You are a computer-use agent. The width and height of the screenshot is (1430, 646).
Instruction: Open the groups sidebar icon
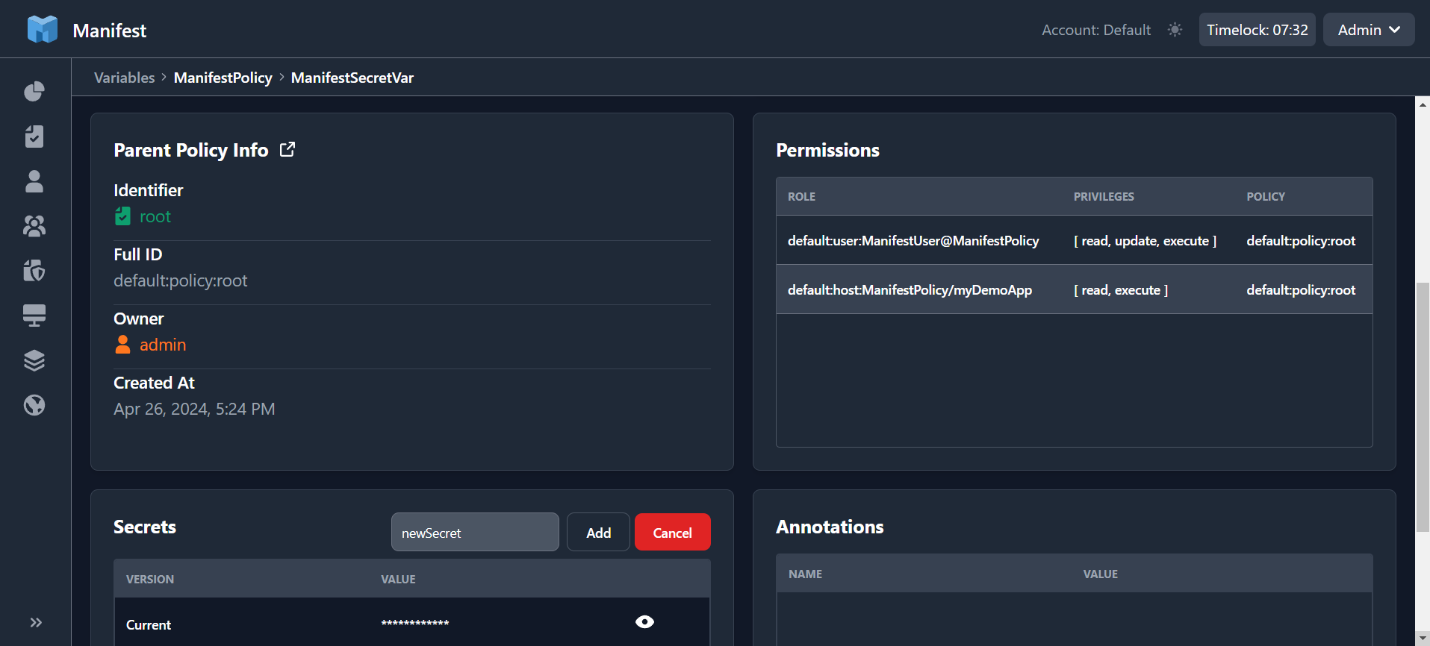34,226
